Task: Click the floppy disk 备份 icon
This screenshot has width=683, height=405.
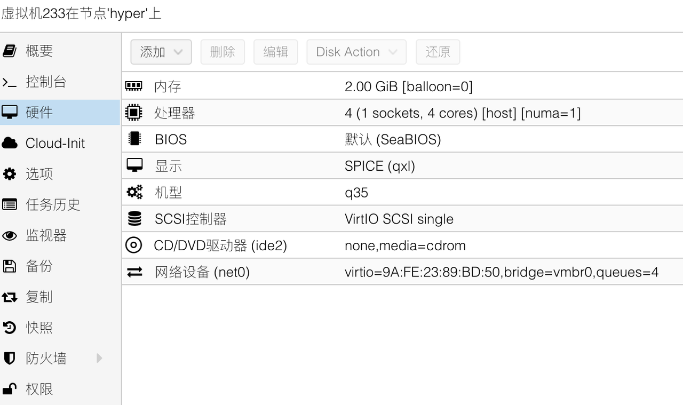Action: (x=10, y=266)
